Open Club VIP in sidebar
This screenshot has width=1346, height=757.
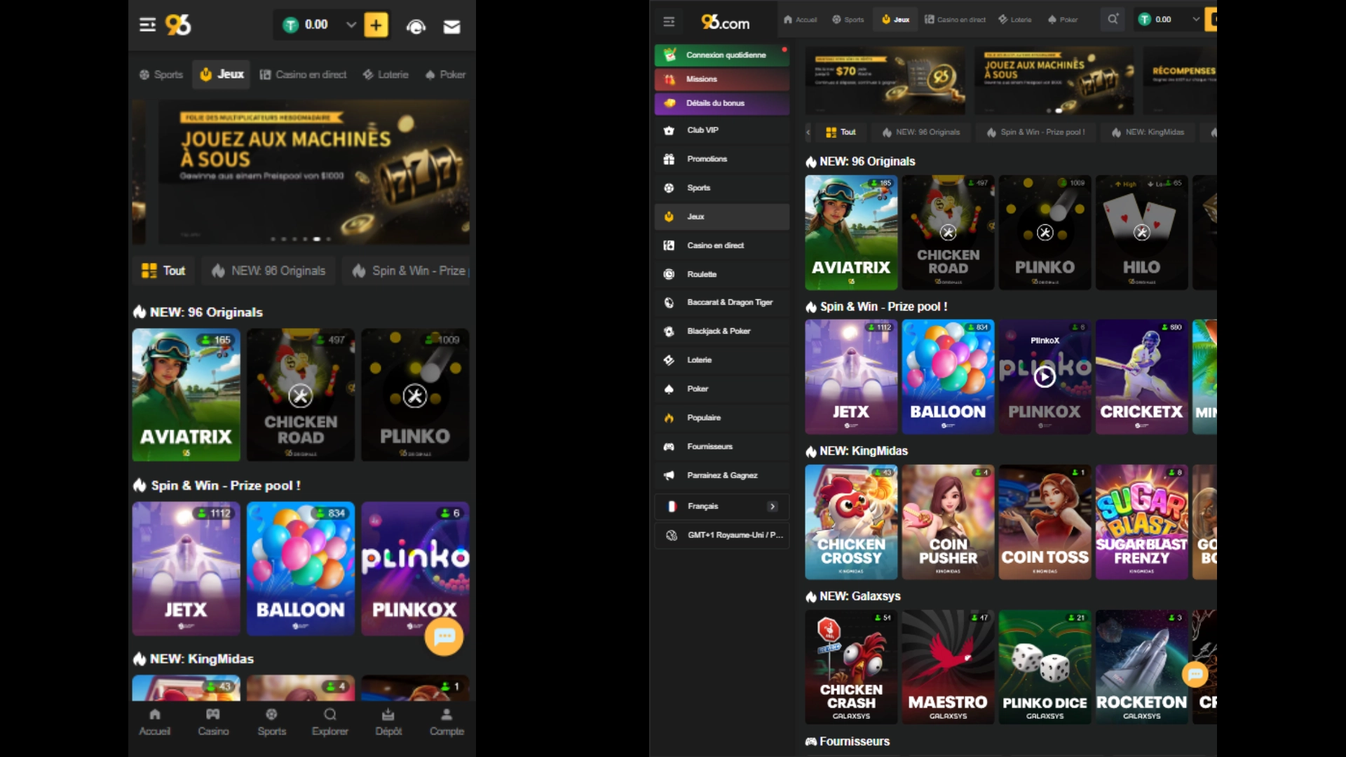(722, 130)
